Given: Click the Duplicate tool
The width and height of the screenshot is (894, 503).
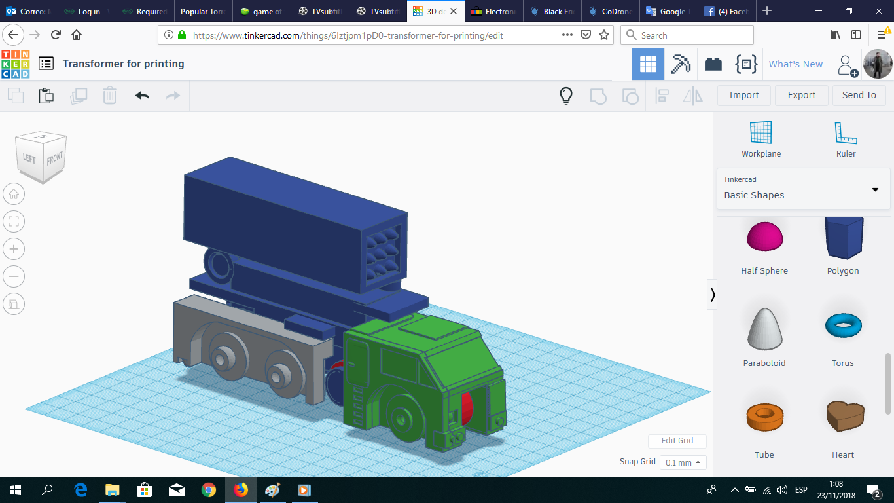Looking at the screenshot, I should click(79, 96).
